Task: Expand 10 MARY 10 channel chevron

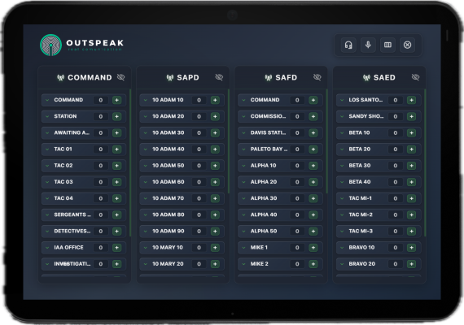Action: click(145, 248)
